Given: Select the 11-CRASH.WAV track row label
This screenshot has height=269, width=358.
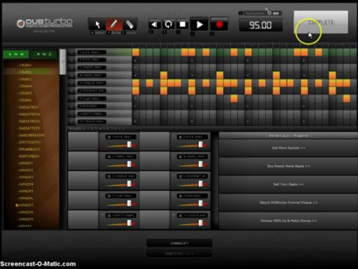Looking at the screenshot, I should [92, 121].
